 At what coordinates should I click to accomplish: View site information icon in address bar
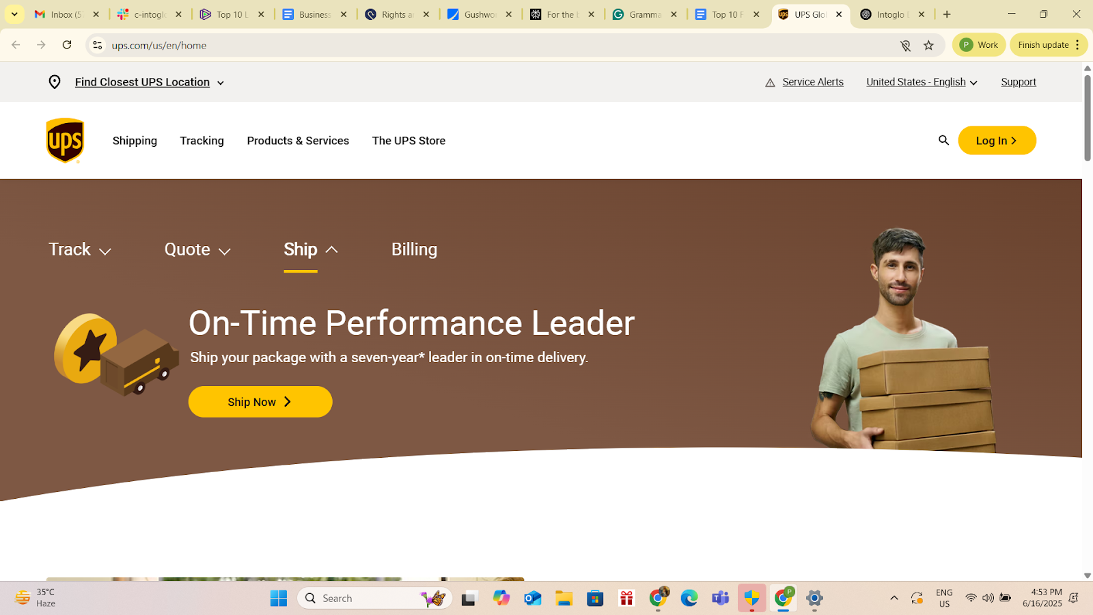pos(98,45)
